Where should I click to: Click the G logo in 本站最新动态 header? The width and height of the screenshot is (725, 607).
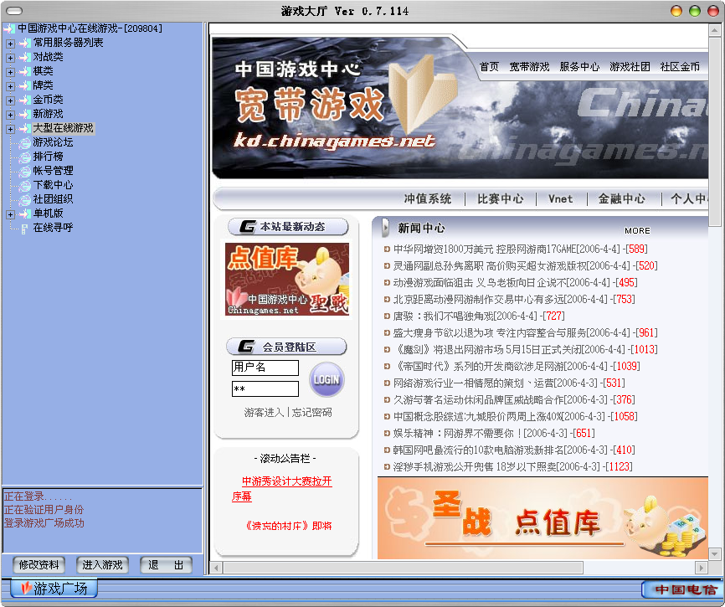247,227
